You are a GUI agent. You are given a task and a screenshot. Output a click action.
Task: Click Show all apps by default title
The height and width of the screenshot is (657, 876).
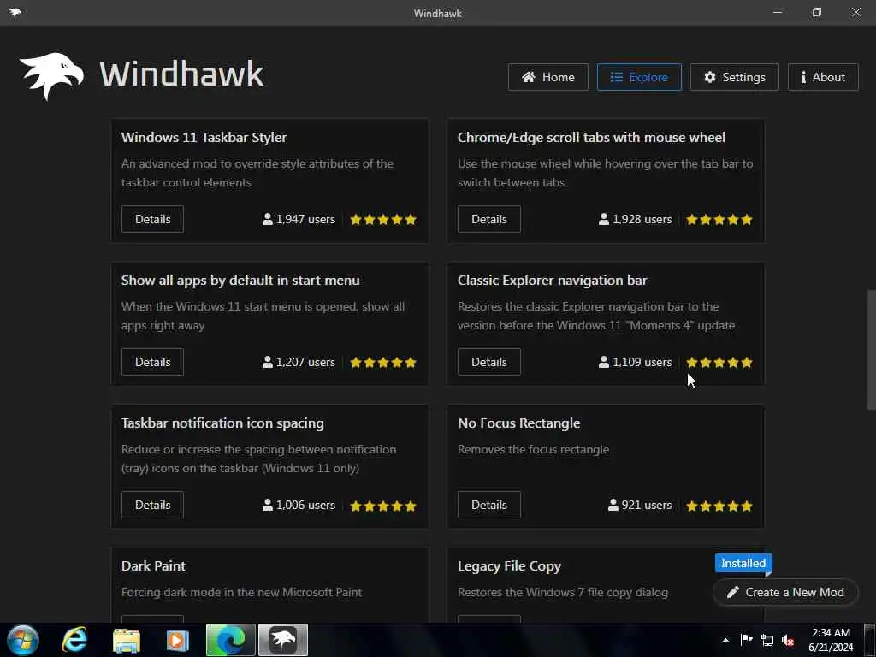point(240,281)
